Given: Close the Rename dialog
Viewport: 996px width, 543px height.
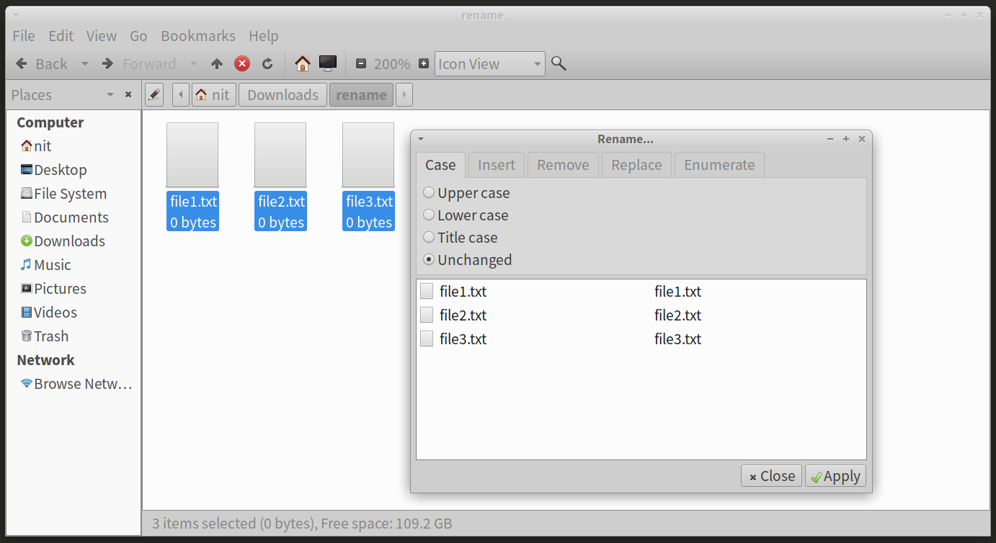Looking at the screenshot, I should point(771,475).
